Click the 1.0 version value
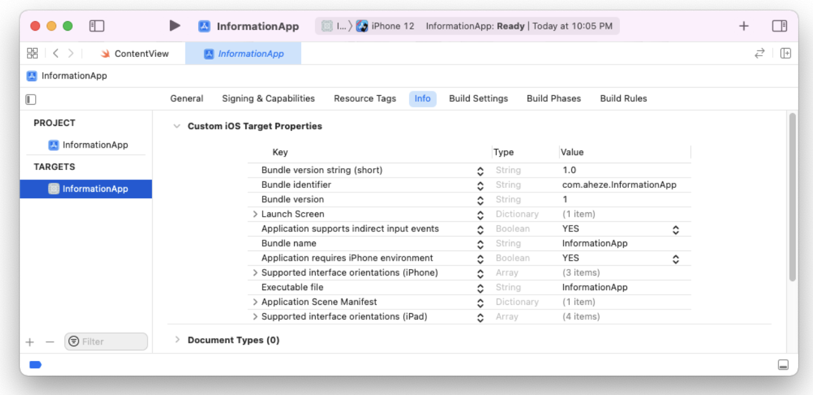Viewport: 813px width, 395px height. [569, 170]
